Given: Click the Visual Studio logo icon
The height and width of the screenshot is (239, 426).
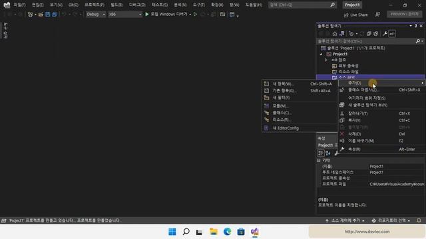Looking at the screenshot, I should [7, 5].
